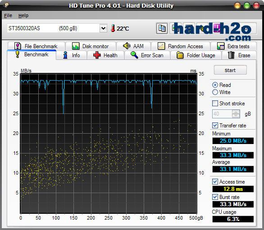Click the HD Tune app icon in title bar
This screenshot has height=230, width=264.
pos(6,5)
